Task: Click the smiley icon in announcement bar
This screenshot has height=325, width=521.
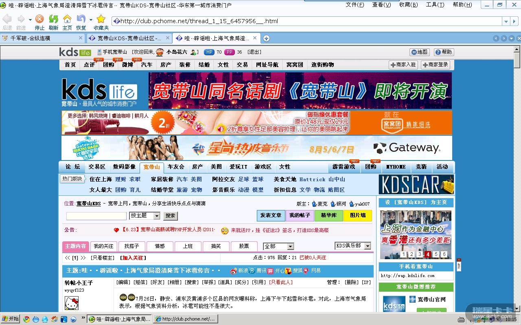Action: (225, 230)
